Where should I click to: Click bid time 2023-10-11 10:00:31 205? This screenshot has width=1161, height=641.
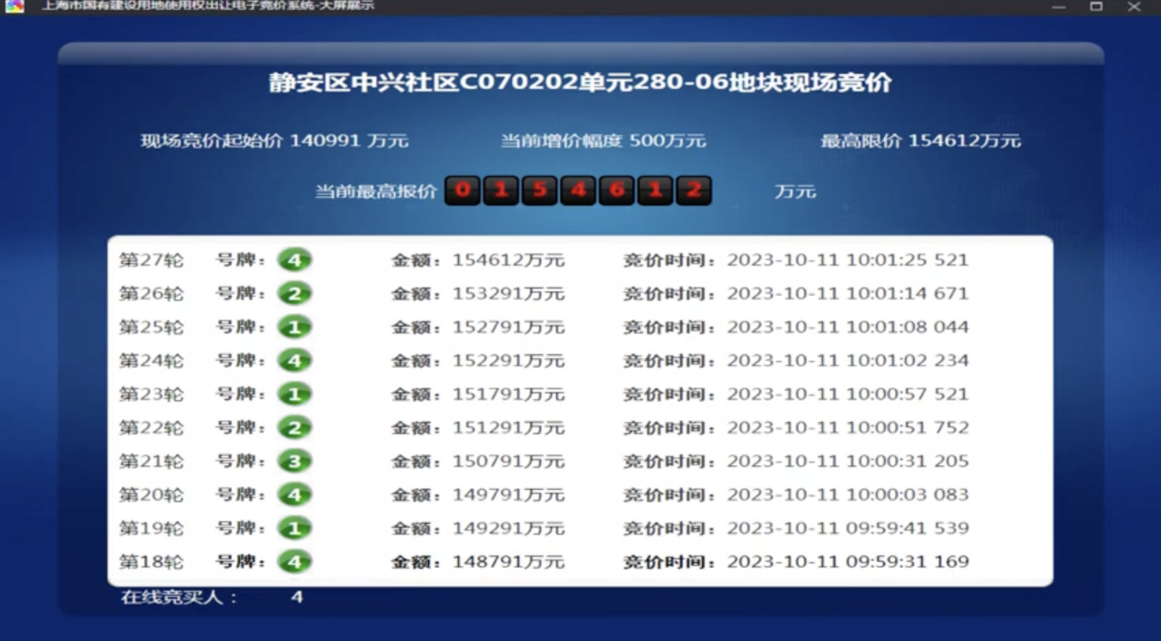pos(848,462)
